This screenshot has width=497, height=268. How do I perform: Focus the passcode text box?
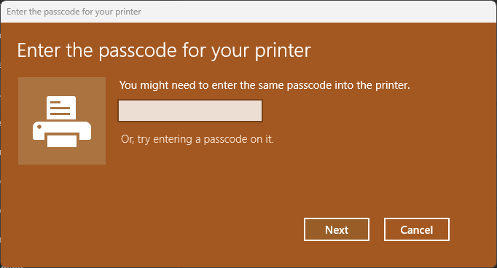(190, 111)
